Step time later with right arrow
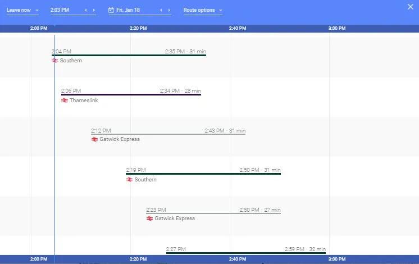Image resolution: width=419 pixels, height=264 pixels. coord(94,10)
